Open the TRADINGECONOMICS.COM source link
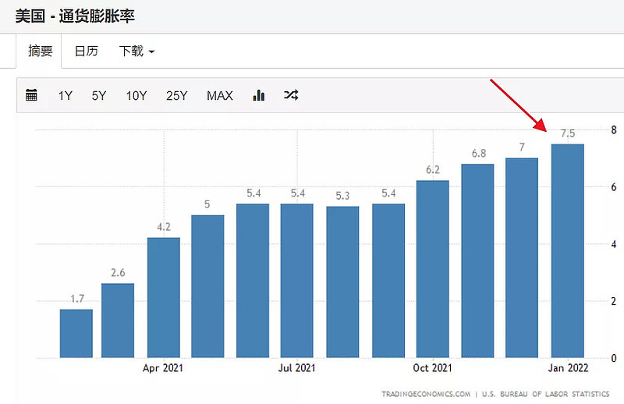The width and height of the screenshot is (624, 404). [425, 394]
